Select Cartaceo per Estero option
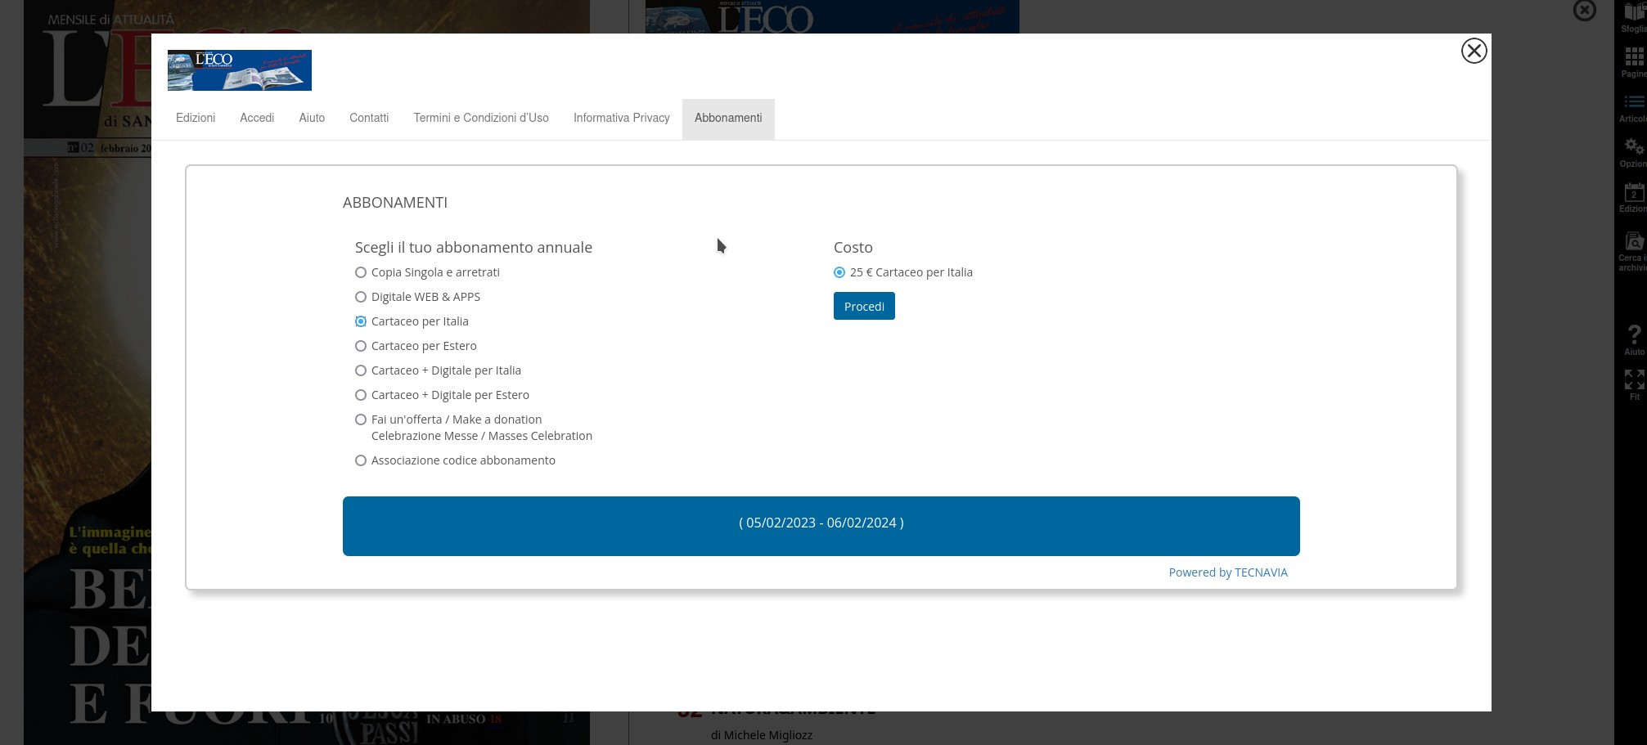 (x=361, y=346)
